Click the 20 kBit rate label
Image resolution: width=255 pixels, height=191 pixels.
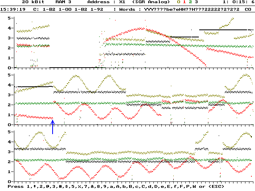click(31, 2)
